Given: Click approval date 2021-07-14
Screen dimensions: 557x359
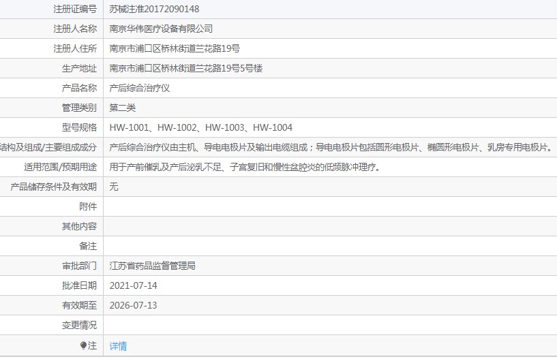Looking at the screenshot, I should pyautogui.click(x=133, y=285).
